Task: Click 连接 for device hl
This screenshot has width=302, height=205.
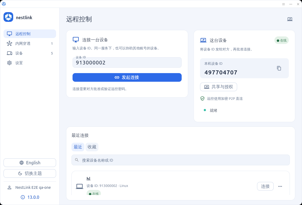Action: pyautogui.click(x=265, y=186)
